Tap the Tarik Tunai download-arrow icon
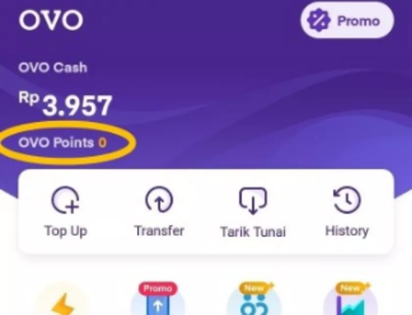This screenshot has width=412, height=315. 253,200
